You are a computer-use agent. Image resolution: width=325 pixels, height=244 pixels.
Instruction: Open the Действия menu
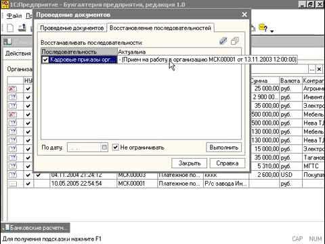click(x=18, y=54)
